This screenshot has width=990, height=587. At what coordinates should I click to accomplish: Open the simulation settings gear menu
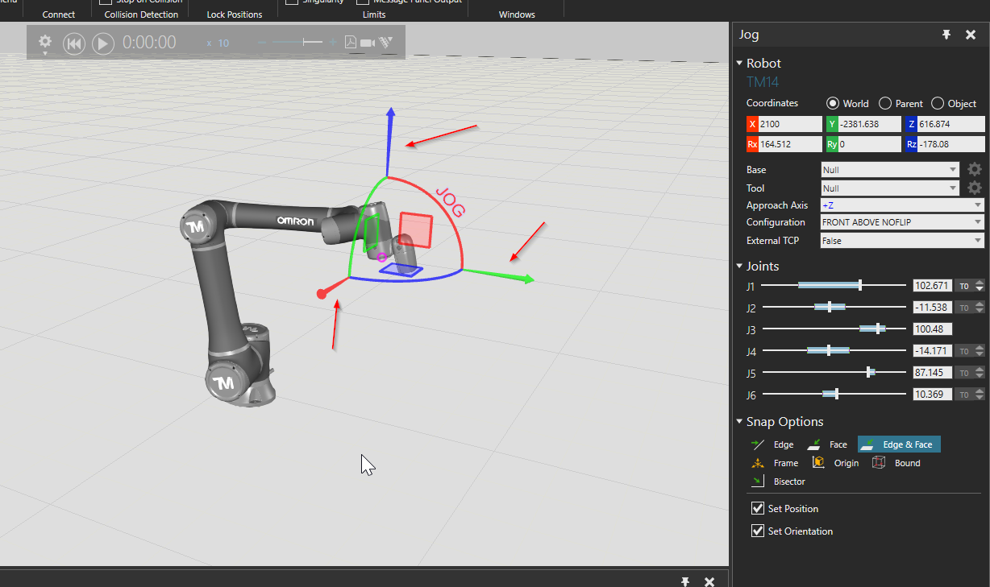(45, 42)
